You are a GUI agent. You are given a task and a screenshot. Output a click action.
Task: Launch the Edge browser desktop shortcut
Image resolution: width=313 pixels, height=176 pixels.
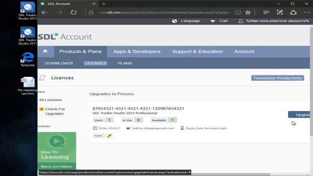[x=27, y=59]
